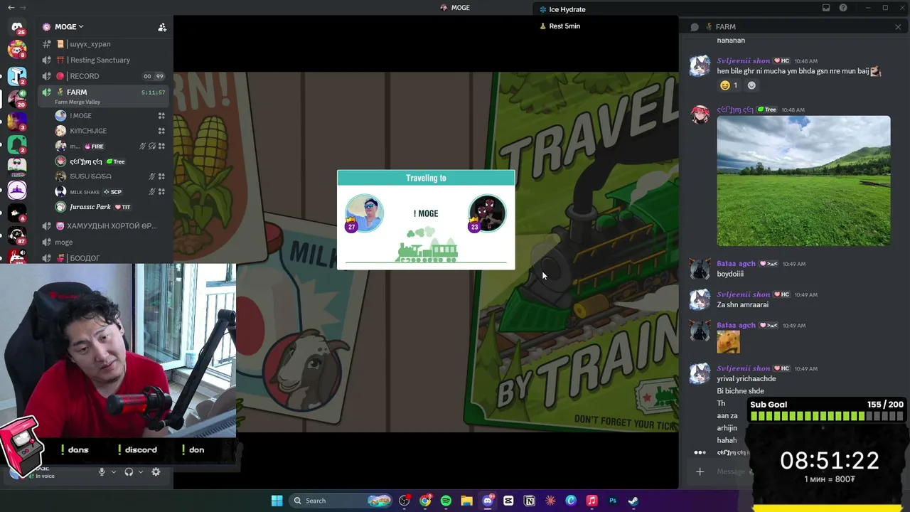Image resolution: width=910 pixels, height=512 pixels.
Task: Join the ХАМУУДЫН ХОРТОЙ voice channel
Action: click(x=104, y=226)
